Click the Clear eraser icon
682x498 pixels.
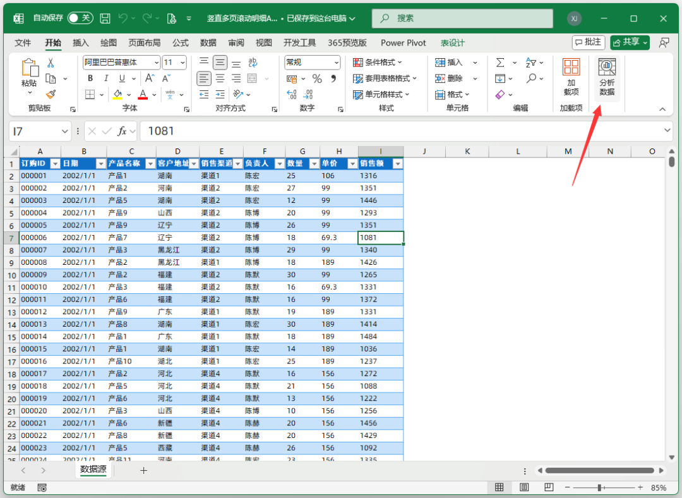pyautogui.click(x=500, y=94)
